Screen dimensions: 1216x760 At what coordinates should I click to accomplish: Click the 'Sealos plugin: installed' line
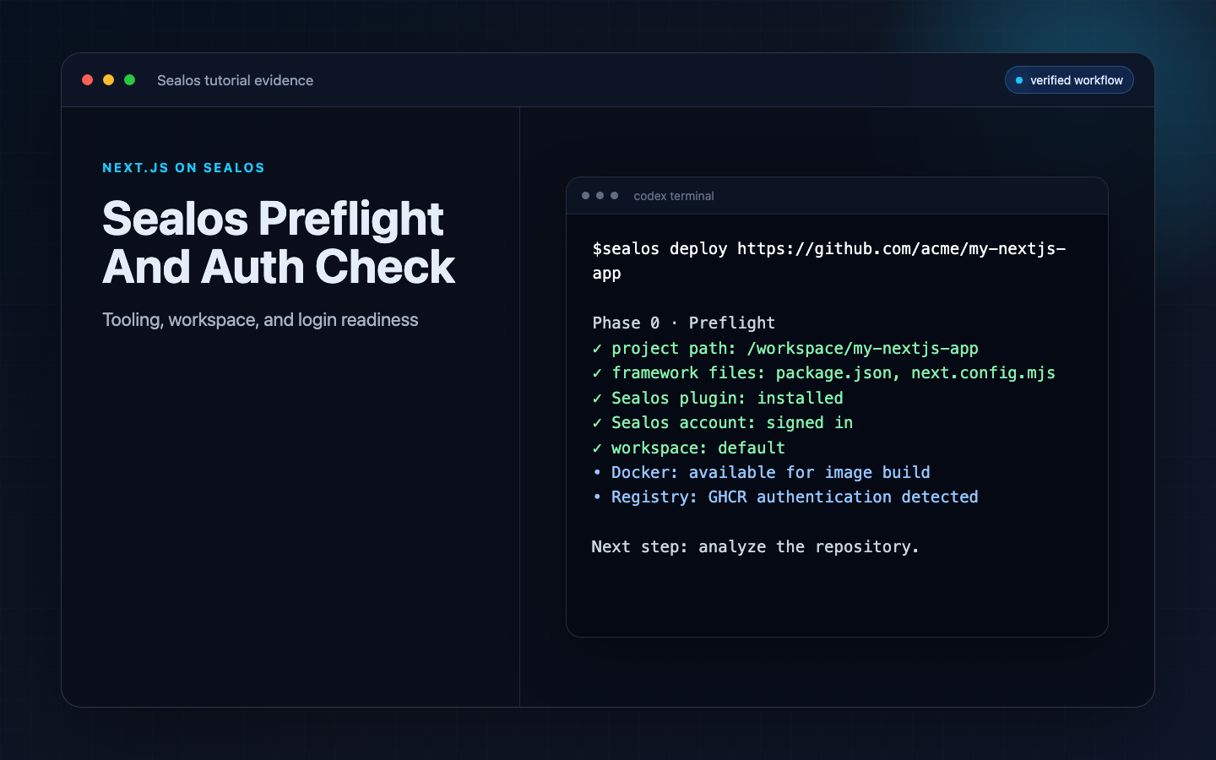718,398
